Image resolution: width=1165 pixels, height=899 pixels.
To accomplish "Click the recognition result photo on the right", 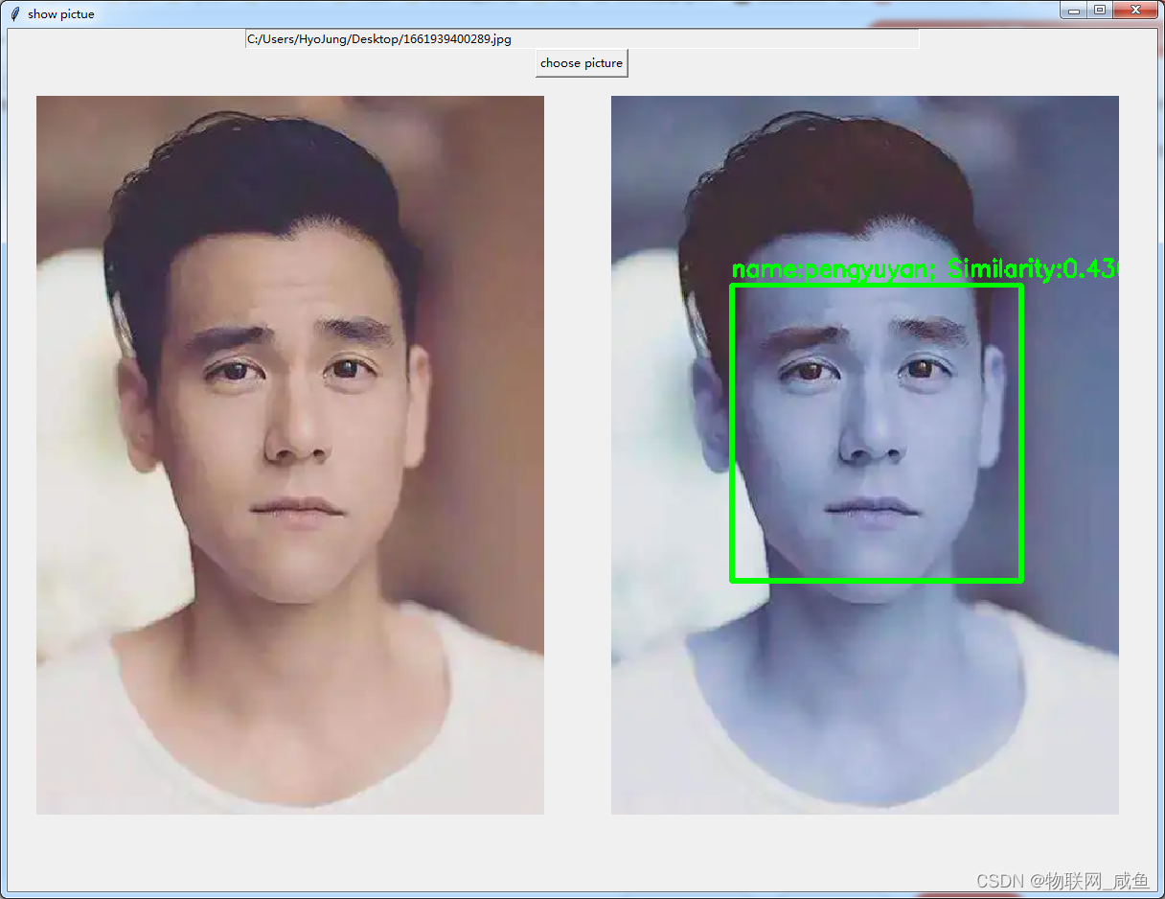I will (x=865, y=455).
